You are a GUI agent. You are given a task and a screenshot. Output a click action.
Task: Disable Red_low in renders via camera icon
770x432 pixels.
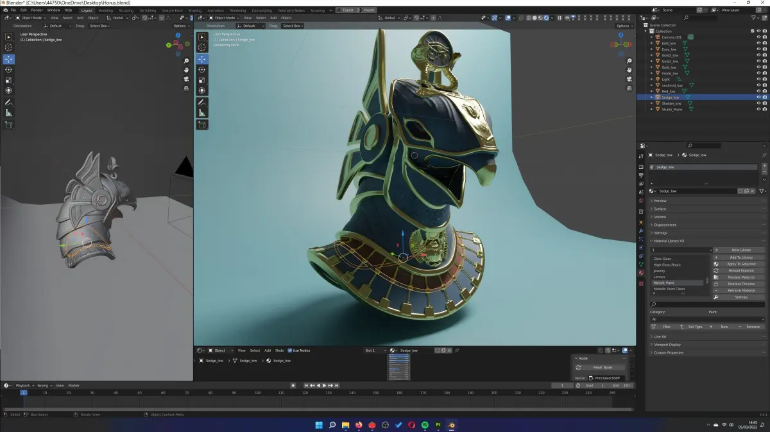click(x=764, y=91)
